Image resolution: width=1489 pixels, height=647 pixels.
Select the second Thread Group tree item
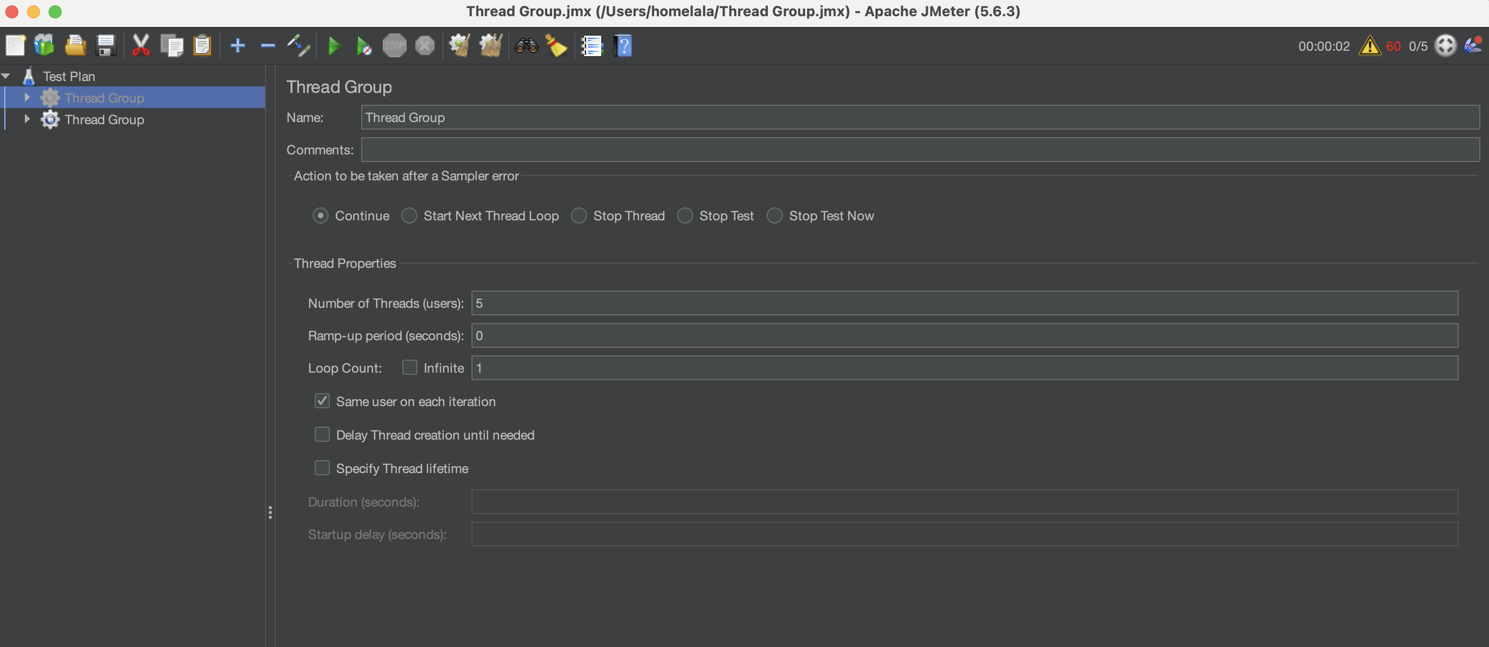pyautogui.click(x=104, y=119)
